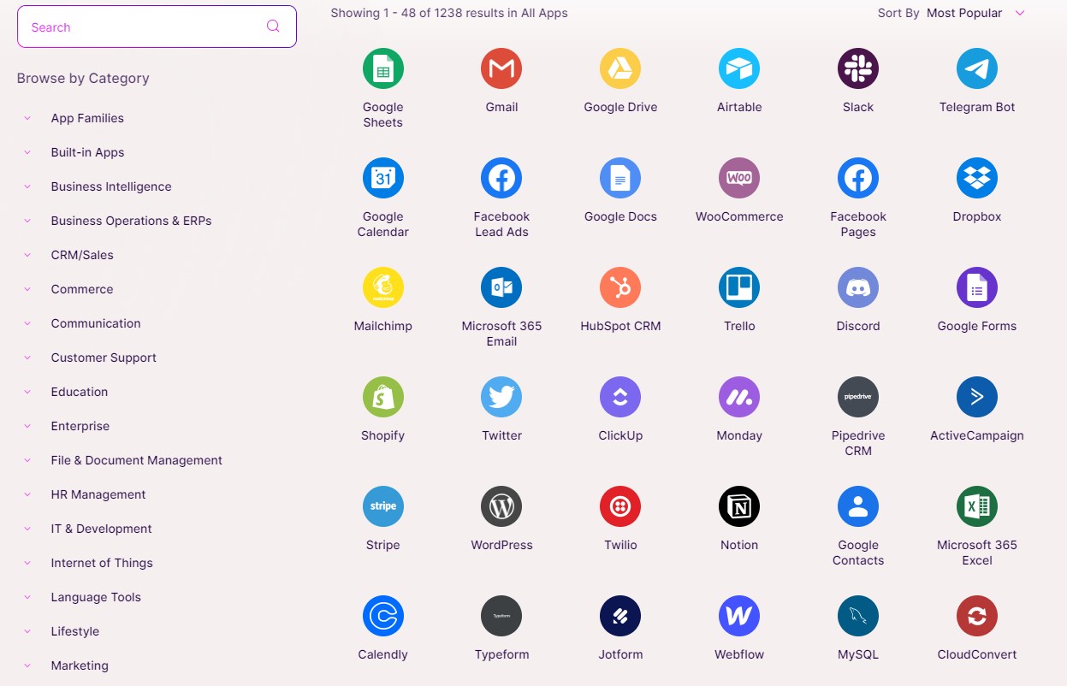Open the HR Management category

tap(98, 494)
